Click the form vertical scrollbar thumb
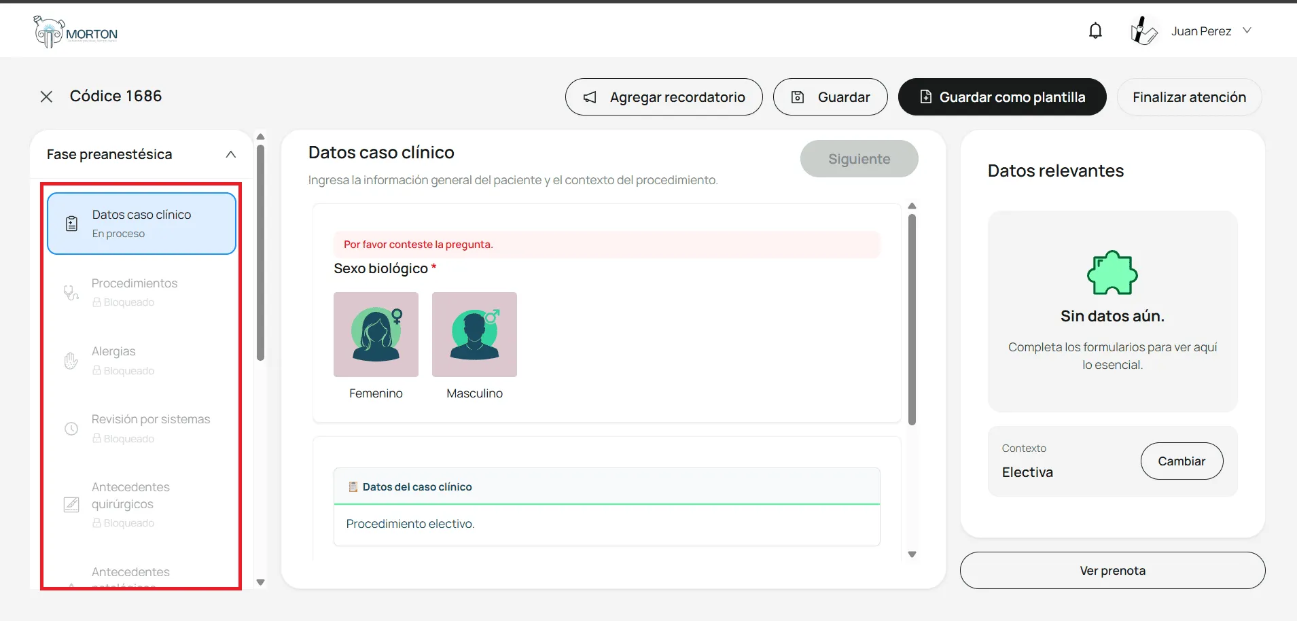1297x621 pixels. [912, 319]
